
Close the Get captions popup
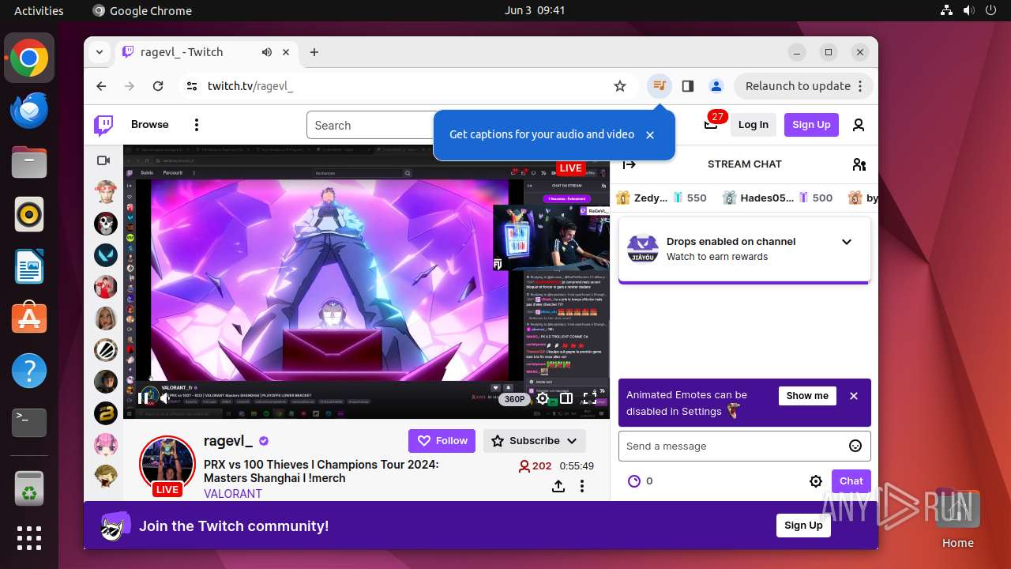click(650, 135)
